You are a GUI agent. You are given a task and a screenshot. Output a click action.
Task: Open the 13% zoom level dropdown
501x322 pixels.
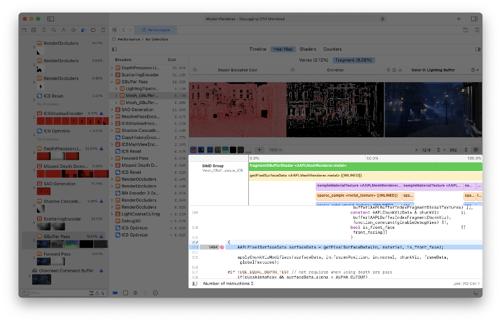click(x=274, y=149)
